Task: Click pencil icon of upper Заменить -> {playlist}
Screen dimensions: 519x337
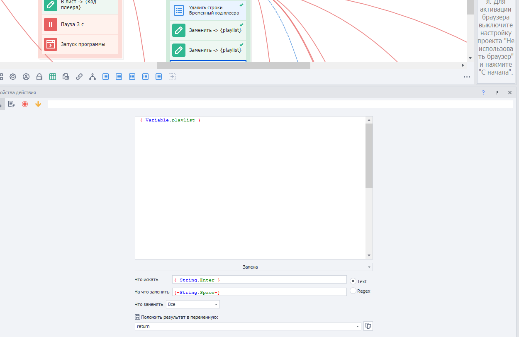Action: 179,30
